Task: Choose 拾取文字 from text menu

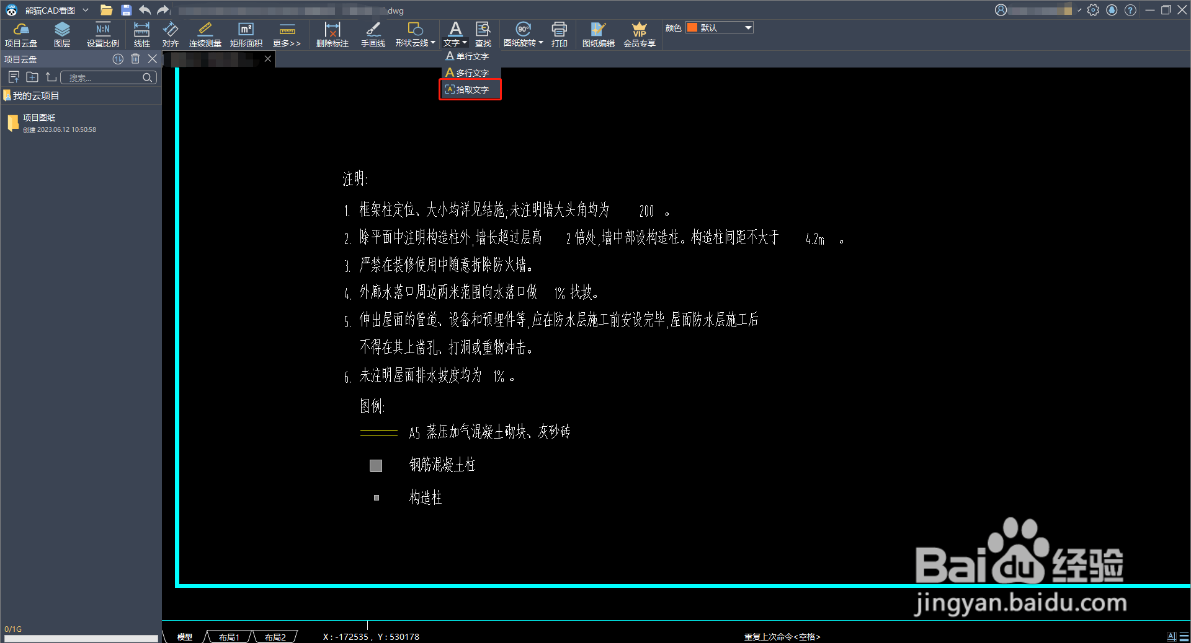Action: click(x=470, y=90)
